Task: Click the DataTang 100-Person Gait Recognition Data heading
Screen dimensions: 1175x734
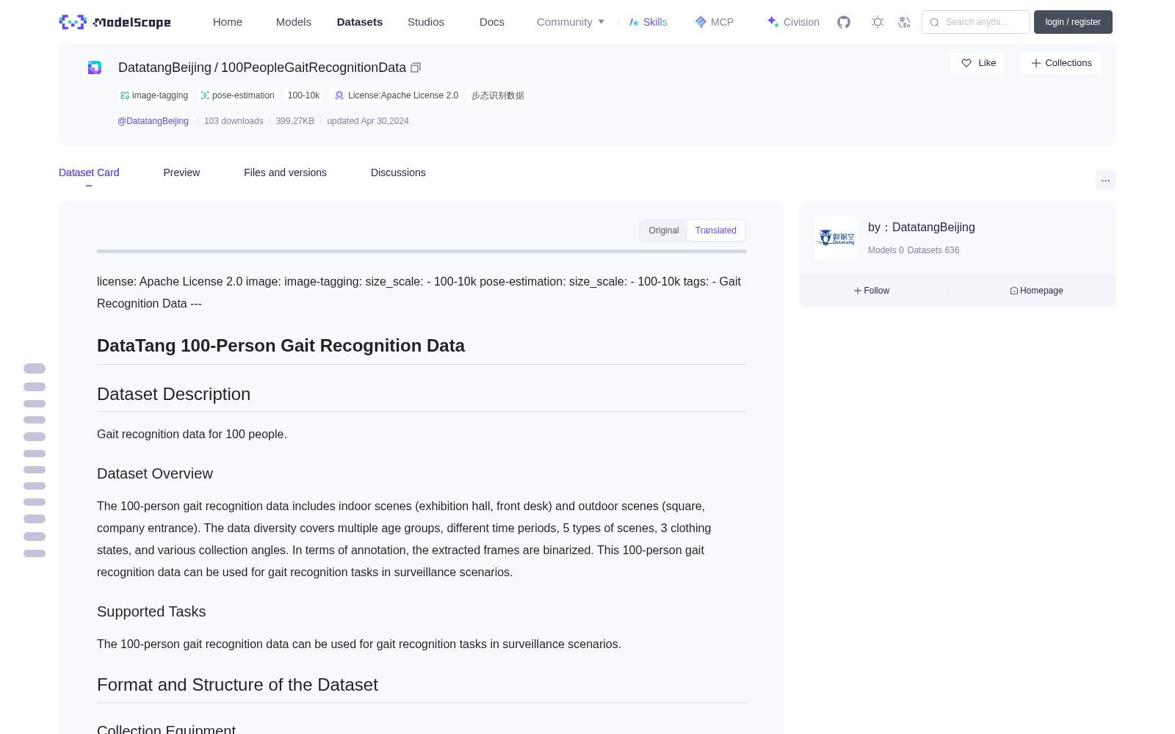Action: pos(281,346)
